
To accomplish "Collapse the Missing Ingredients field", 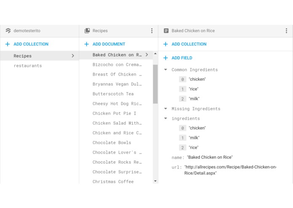I will point(165,109).
